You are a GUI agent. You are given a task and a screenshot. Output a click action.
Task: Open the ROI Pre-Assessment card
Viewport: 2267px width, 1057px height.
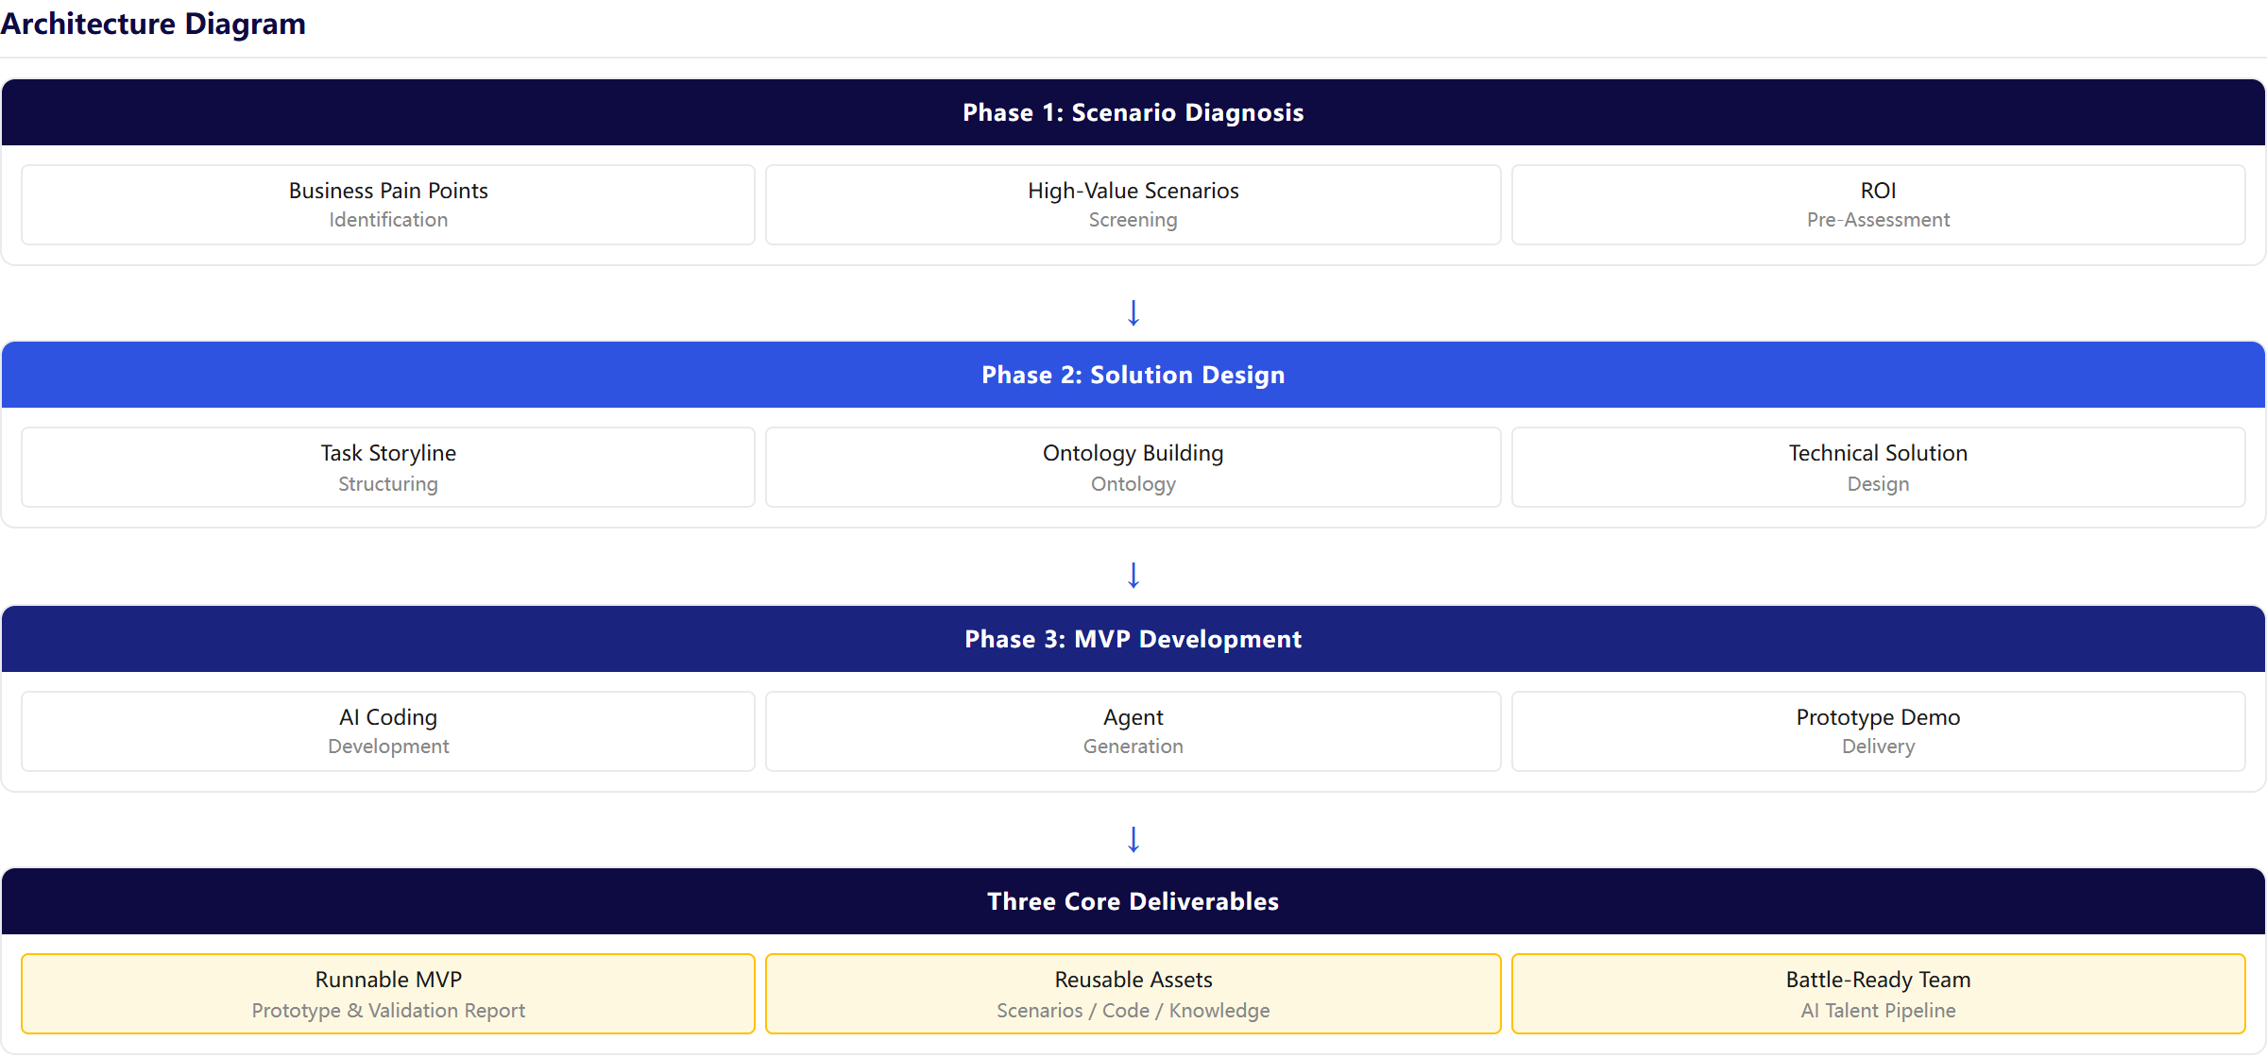tap(1878, 205)
